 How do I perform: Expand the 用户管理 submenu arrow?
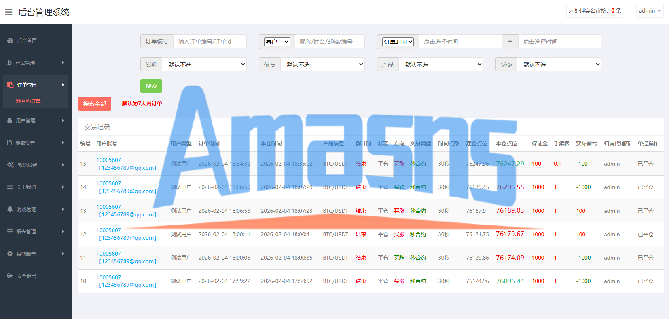tap(63, 120)
